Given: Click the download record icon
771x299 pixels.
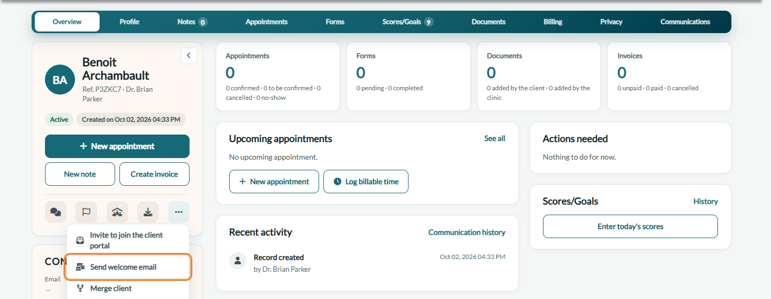Looking at the screenshot, I should point(148,212).
